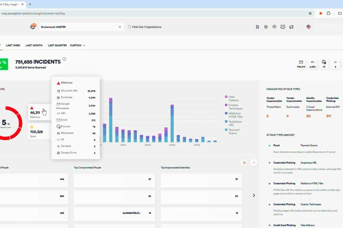Click the circled plus icon in header
Image resolution: width=343 pixels, height=228 pixels.
tap(266, 27)
